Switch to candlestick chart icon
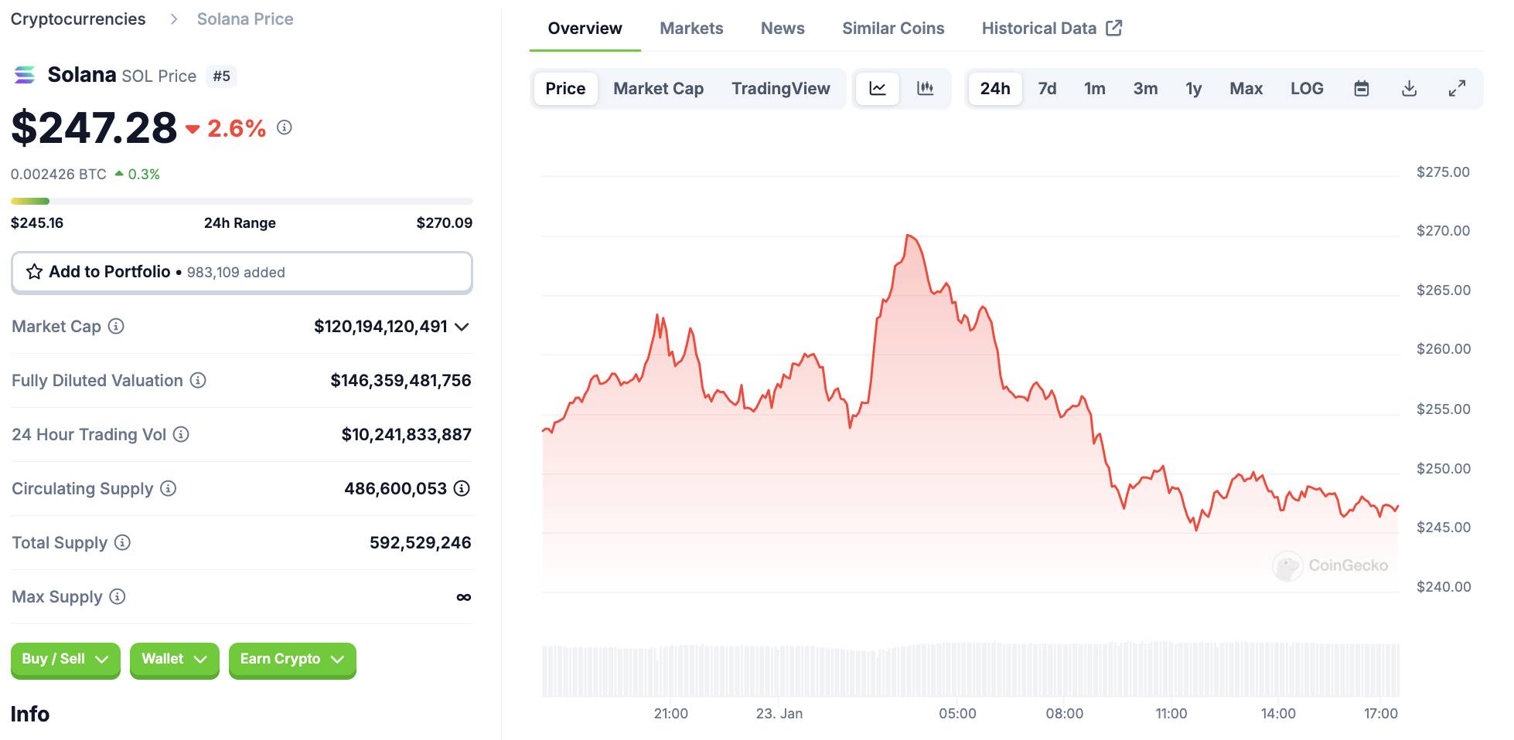The height and width of the screenshot is (740, 1514). point(925,89)
